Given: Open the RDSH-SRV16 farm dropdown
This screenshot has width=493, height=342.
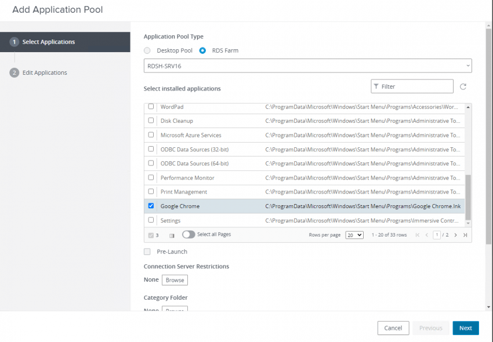Looking at the screenshot, I should point(307,66).
